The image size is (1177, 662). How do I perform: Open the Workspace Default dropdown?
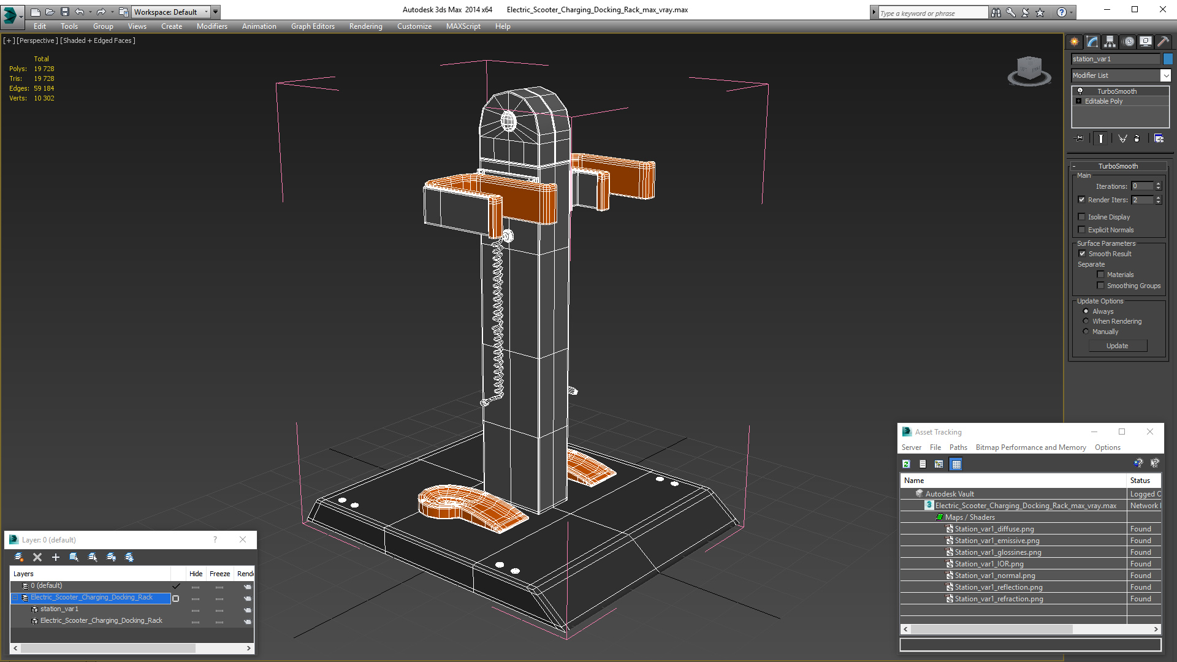(x=172, y=12)
